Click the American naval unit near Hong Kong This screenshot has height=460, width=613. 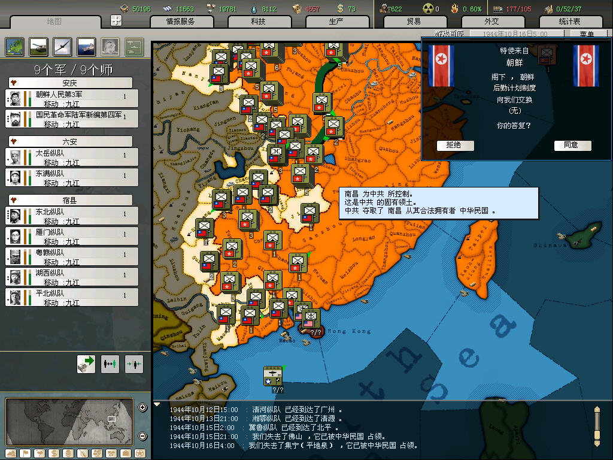(311, 319)
